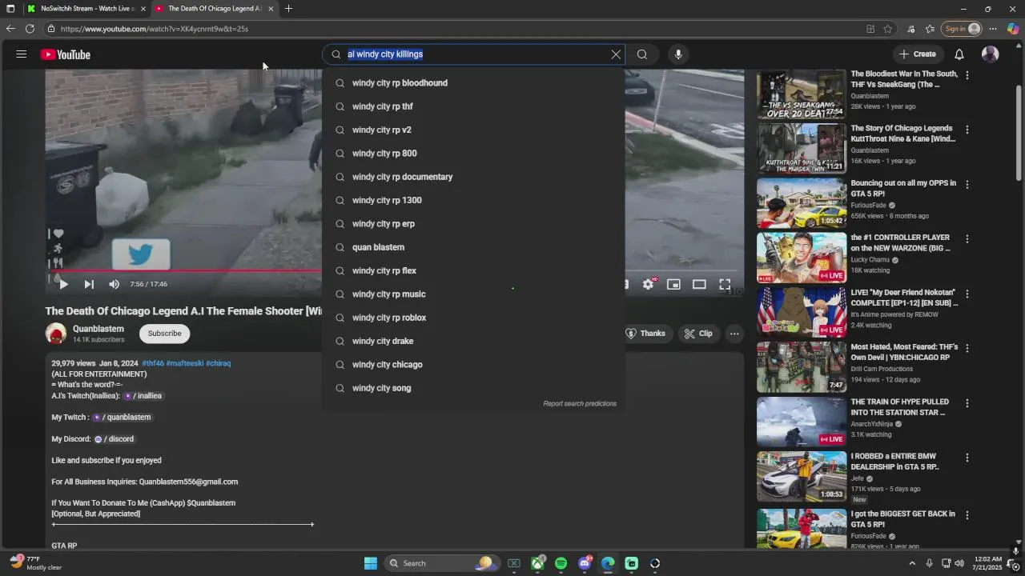Open video player settings gear
This screenshot has height=576, width=1025.
click(649, 284)
